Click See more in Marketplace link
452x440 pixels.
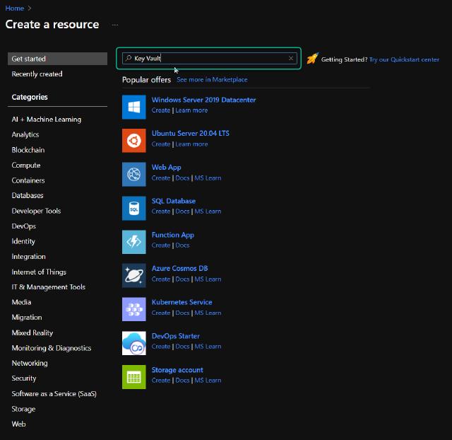click(212, 80)
